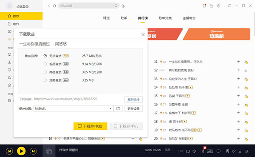Screen dimensions: 255x157
Task: Mute with the volume speaker icon
Action: tap(194, 151)
